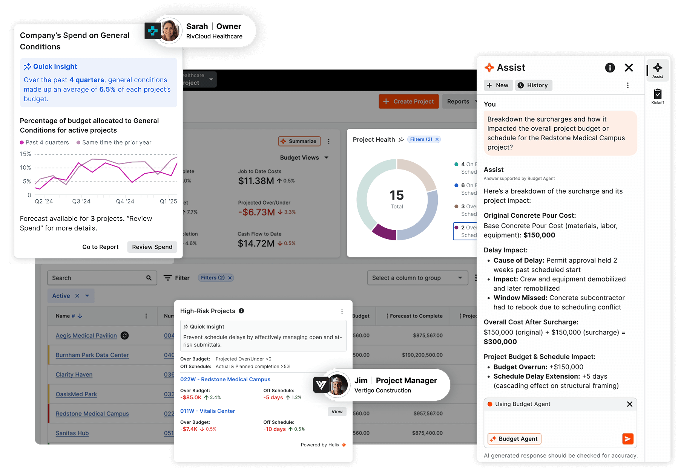Dismiss the Using Budget Agent banner
678x472 pixels.
629,404
